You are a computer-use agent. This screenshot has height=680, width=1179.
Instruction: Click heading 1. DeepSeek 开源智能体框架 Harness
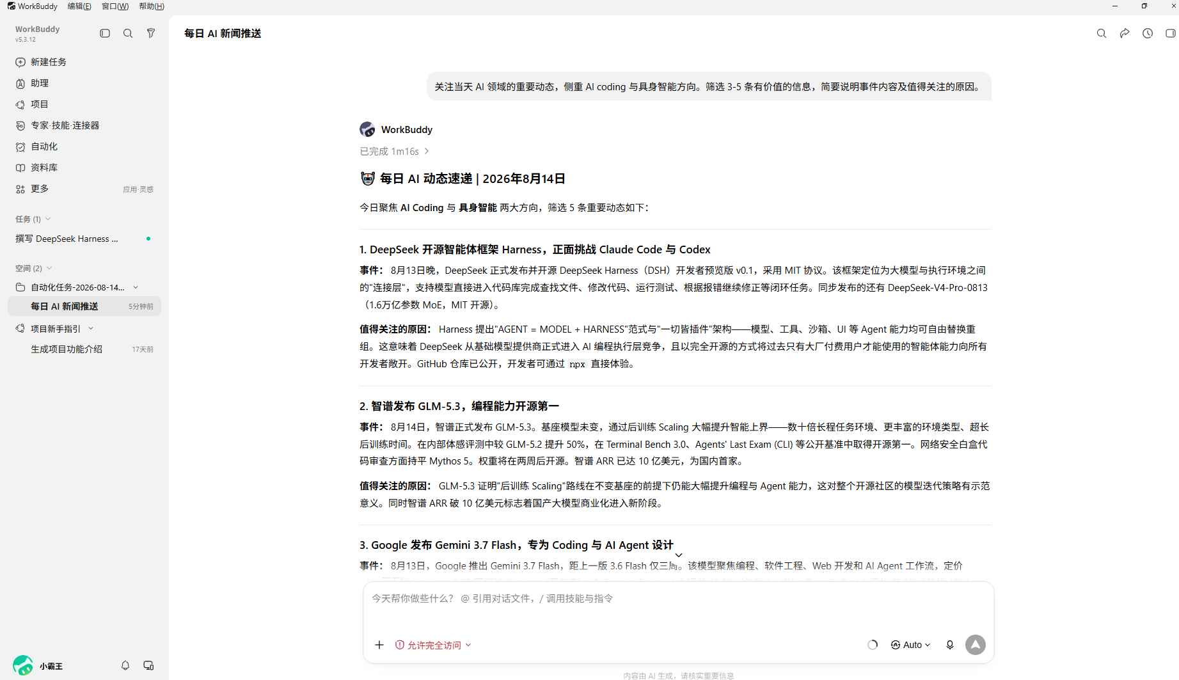coord(535,249)
